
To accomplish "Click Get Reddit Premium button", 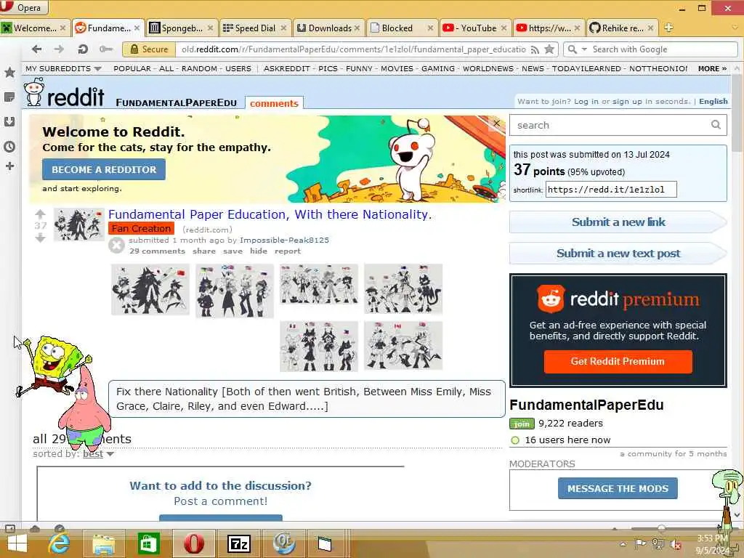I will click(618, 362).
